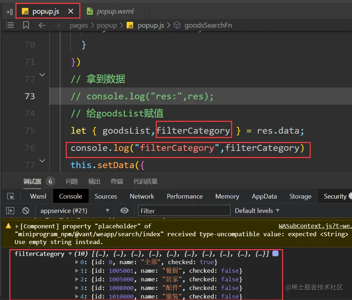352x300 pixels.
Task: Clear the console with the ban icon
Action: tap(26, 211)
